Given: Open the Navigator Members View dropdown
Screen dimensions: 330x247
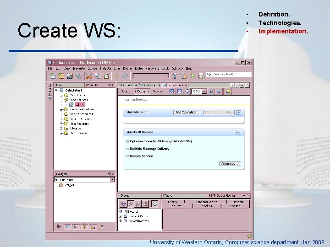Looking at the screenshot, I should point(113,180).
